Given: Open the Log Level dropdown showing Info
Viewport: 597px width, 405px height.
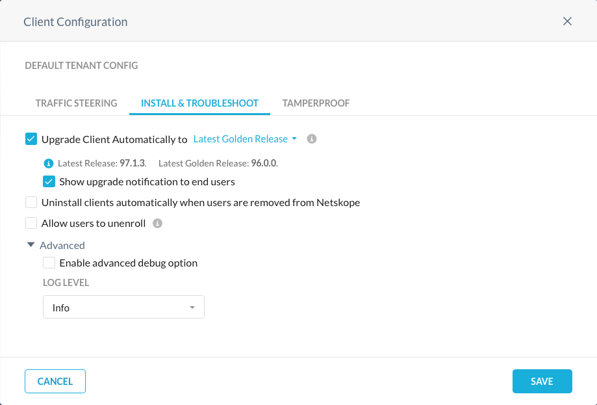Looking at the screenshot, I should (123, 306).
